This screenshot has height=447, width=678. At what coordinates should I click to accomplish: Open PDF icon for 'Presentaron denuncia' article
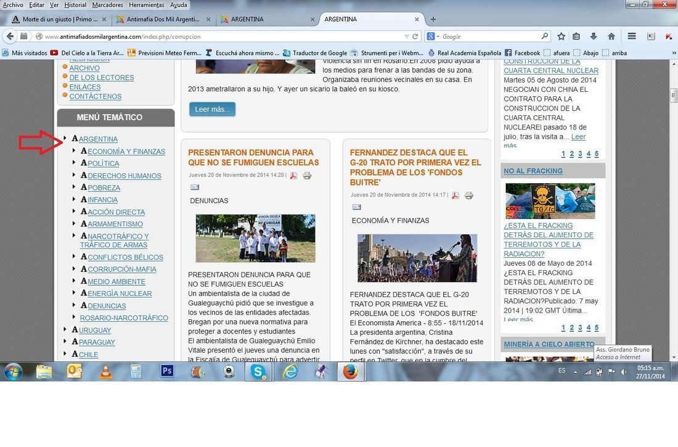click(293, 175)
